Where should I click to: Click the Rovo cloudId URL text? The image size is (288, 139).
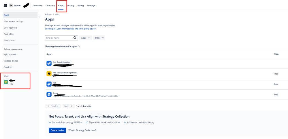(x=85, y=96)
